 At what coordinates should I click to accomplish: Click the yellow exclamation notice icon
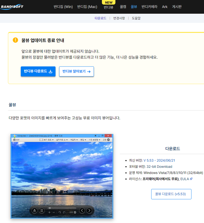(15, 40)
